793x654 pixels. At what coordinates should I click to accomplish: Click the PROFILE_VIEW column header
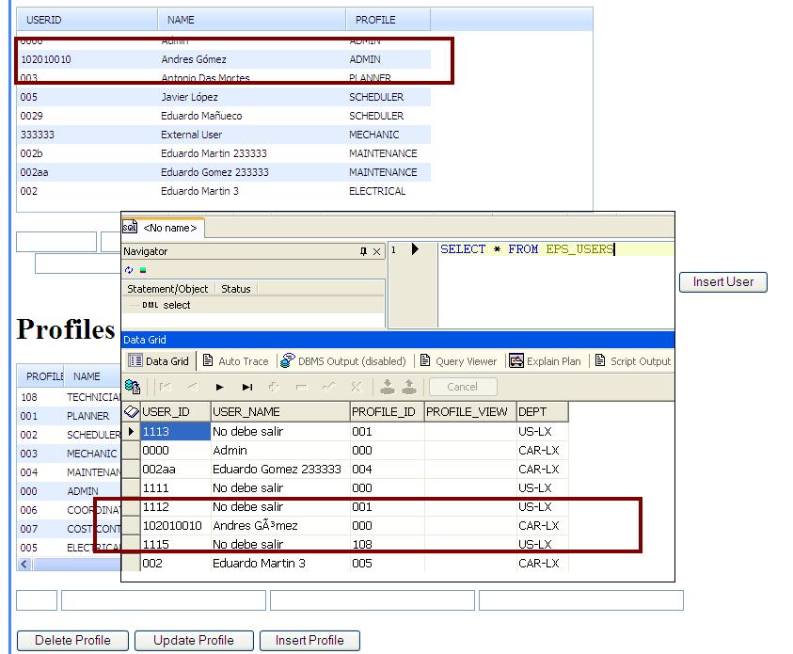[x=470, y=412]
